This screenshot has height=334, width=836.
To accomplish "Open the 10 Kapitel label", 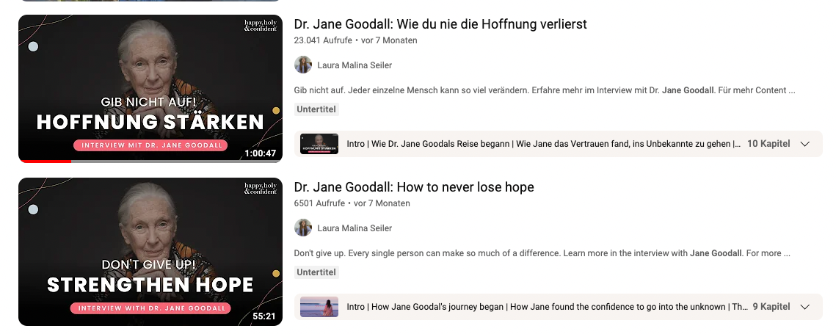I will pos(768,144).
